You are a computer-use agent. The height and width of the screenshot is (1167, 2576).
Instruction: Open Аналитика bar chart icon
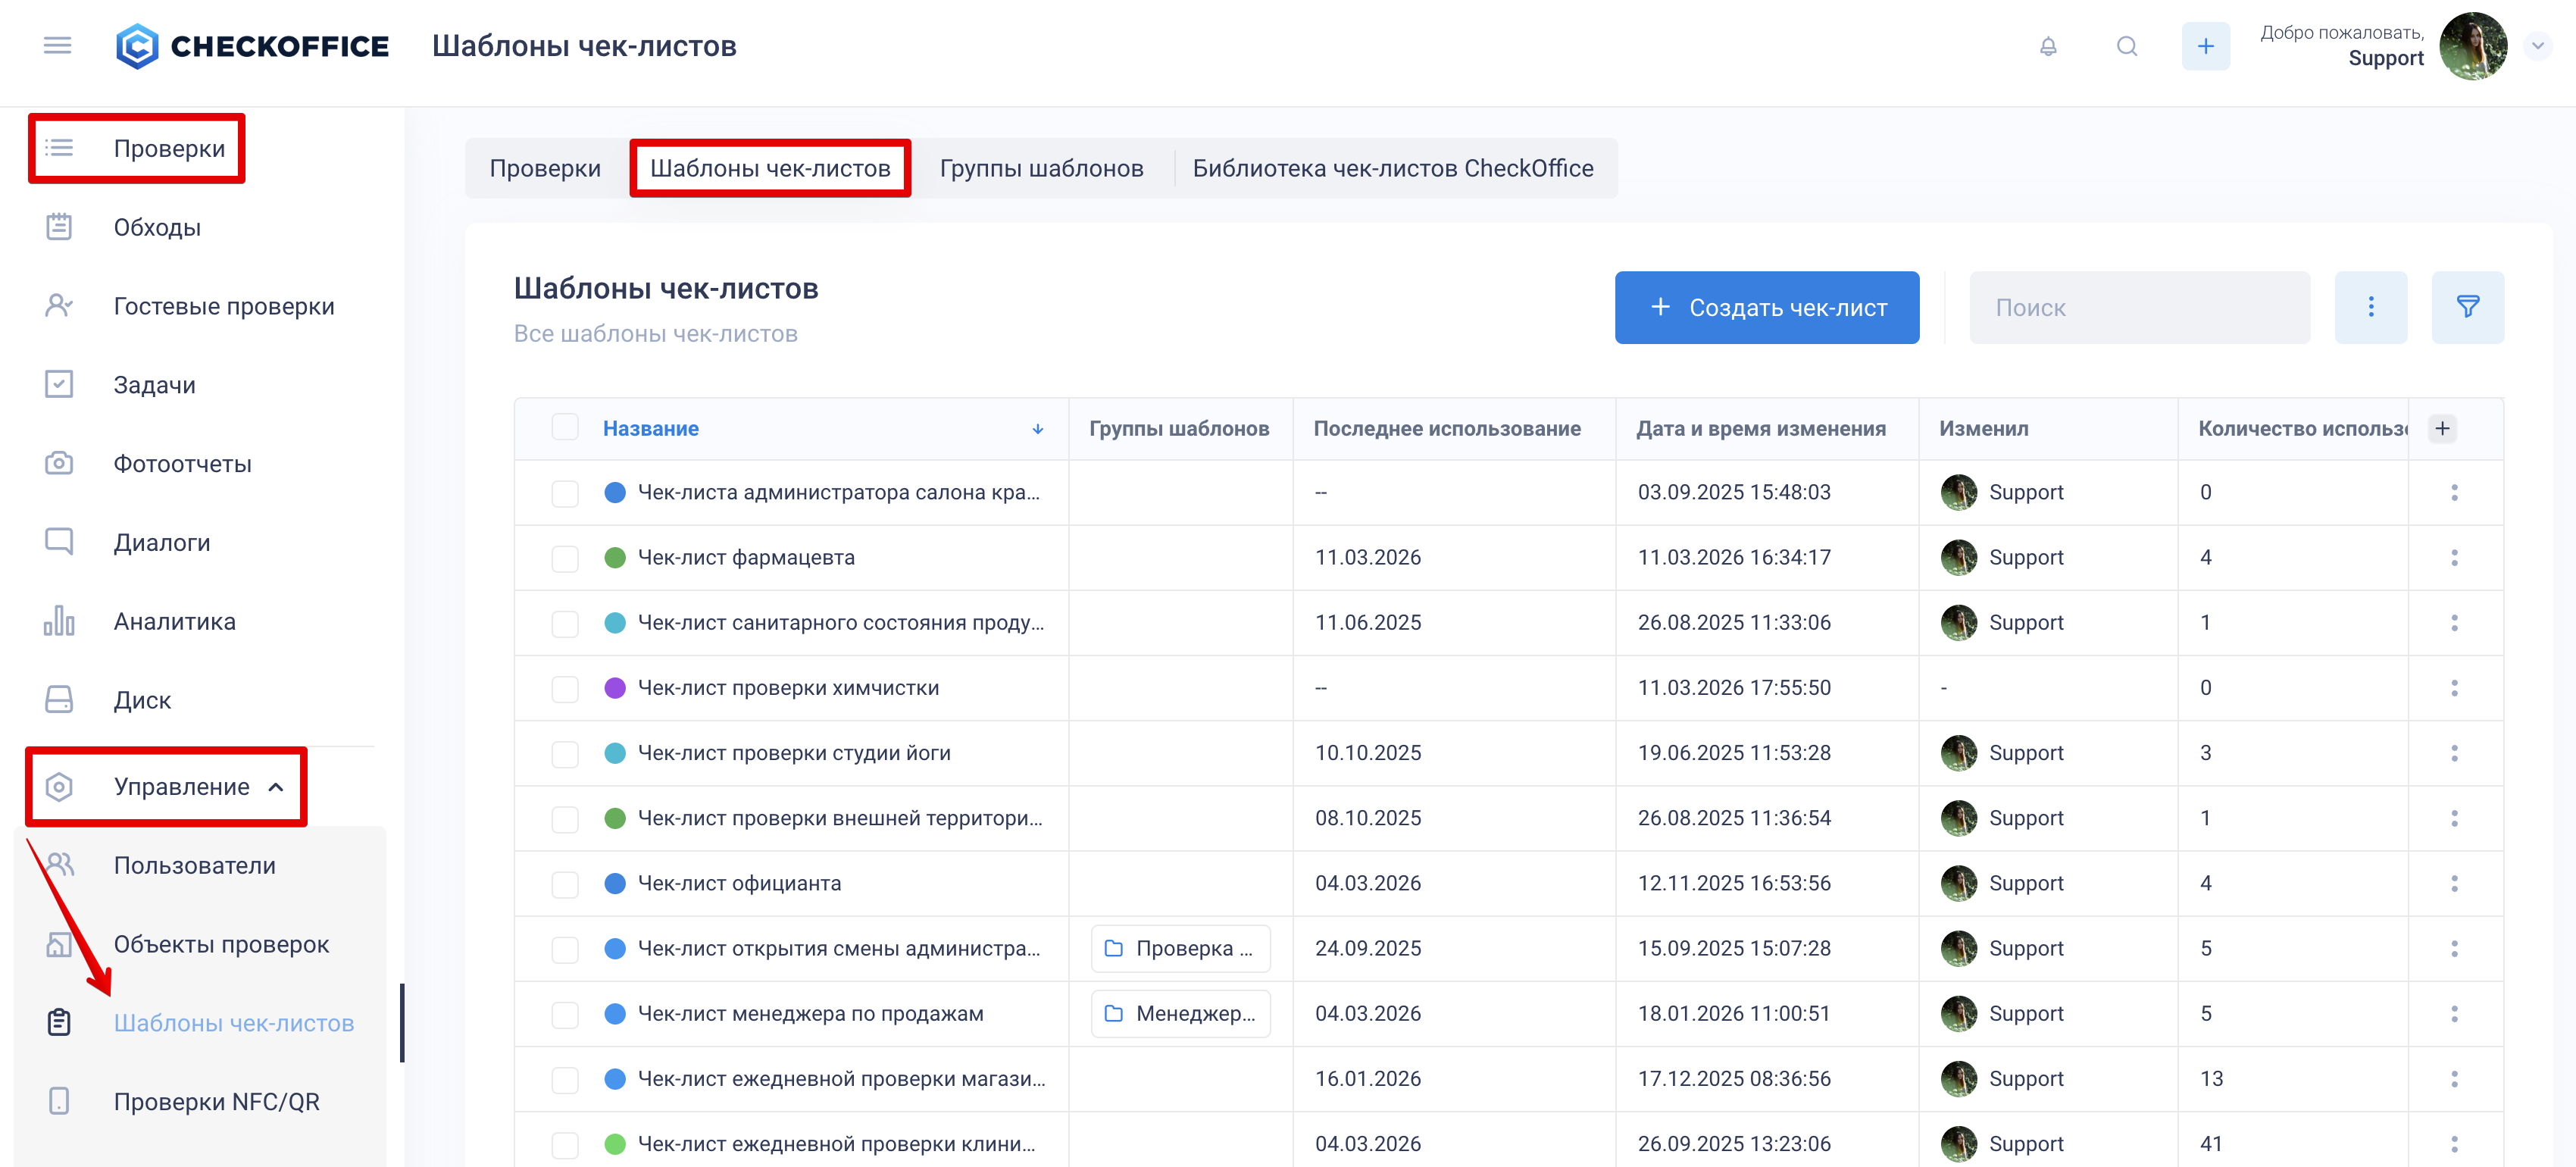pos(59,621)
